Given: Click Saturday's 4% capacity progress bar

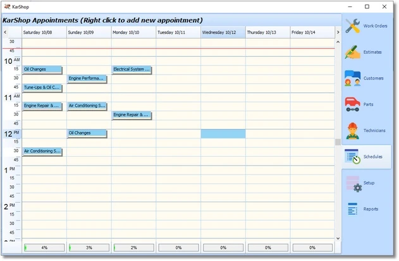Looking at the screenshot, I should [x=44, y=248].
